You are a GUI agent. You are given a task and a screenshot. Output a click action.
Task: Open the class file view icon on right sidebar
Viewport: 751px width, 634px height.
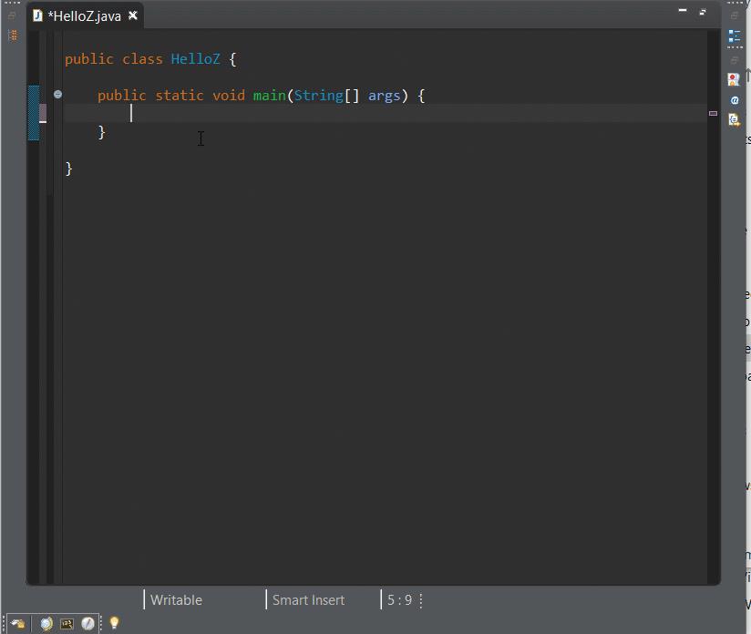tap(735, 120)
